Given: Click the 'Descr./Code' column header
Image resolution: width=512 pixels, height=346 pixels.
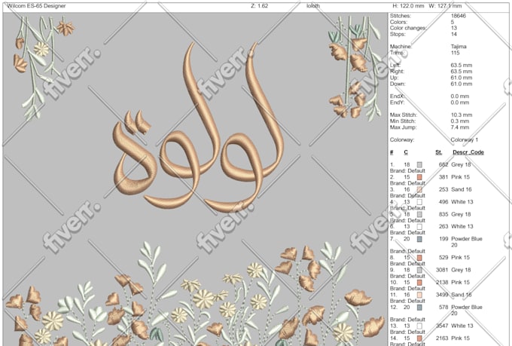Looking at the screenshot, I should [x=468, y=152].
